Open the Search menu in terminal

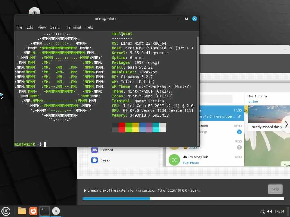(x=56, y=27)
